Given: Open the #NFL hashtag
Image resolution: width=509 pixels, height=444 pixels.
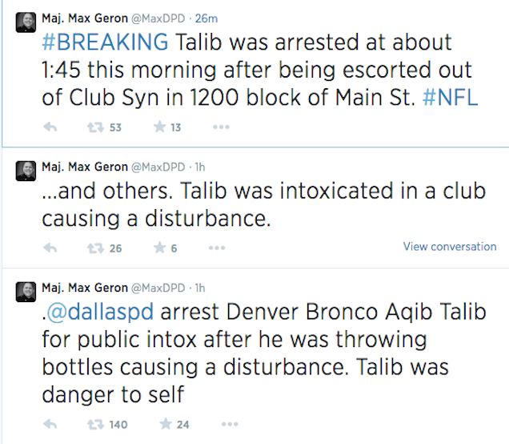Looking at the screenshot, I should coord(451,97).
